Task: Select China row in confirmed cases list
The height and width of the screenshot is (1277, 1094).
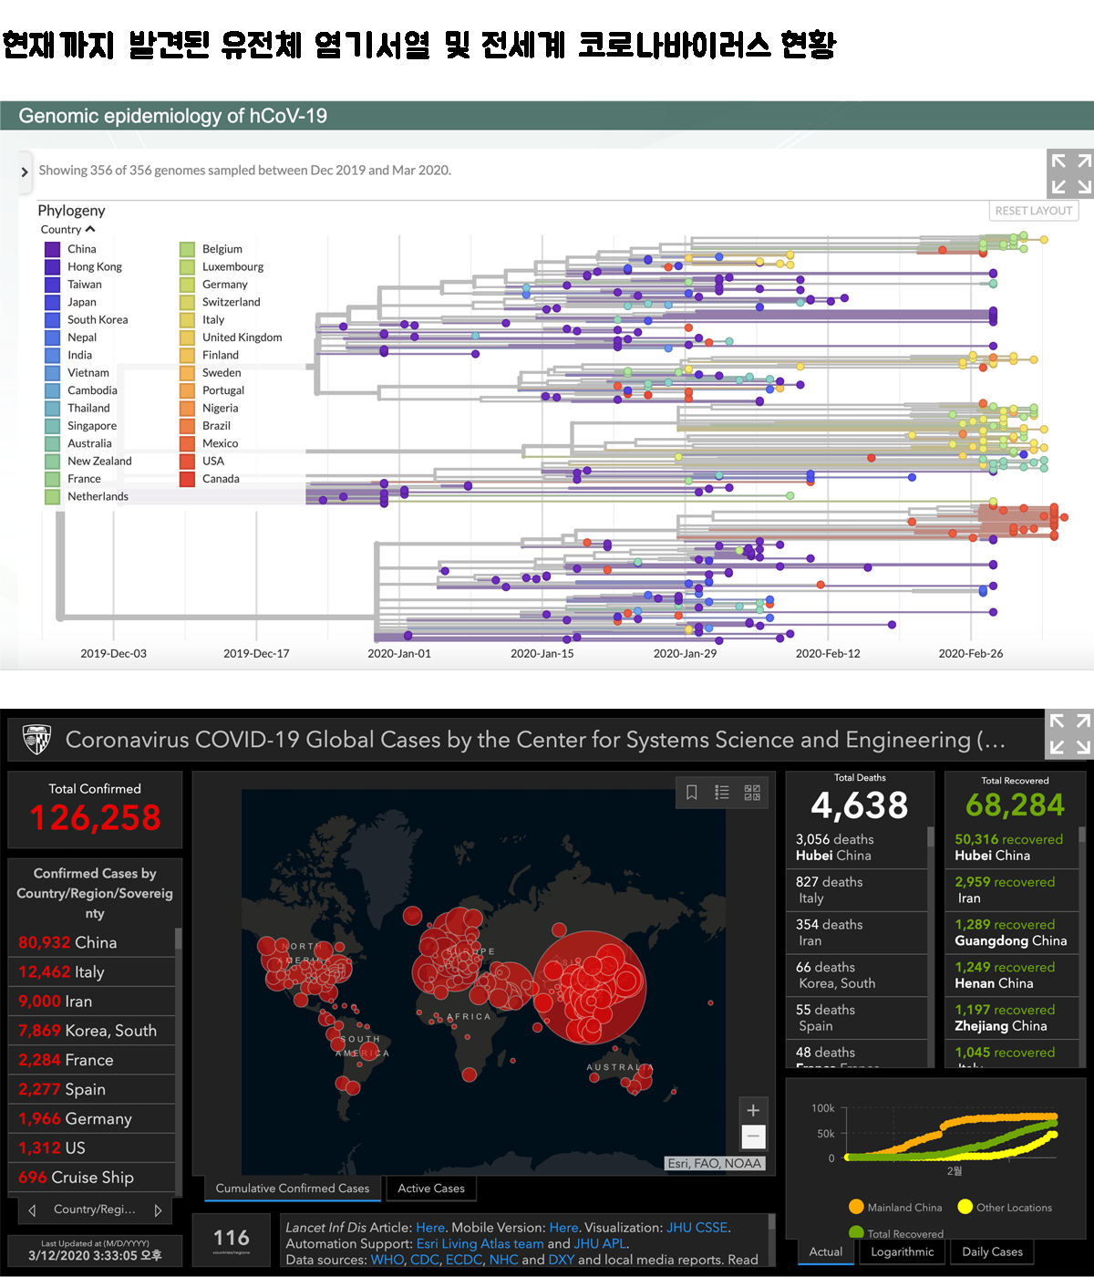Action: pos(91,942)
